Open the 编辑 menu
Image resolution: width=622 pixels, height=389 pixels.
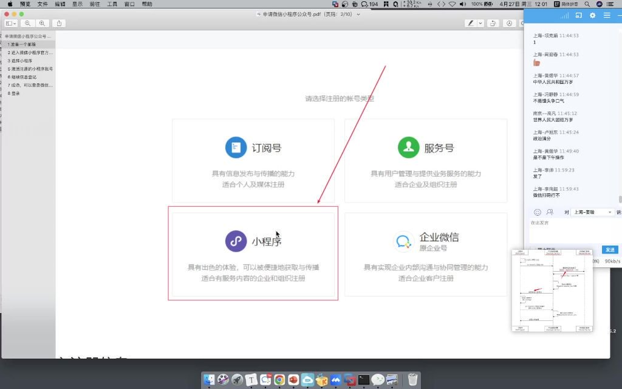tap(60, 4)
